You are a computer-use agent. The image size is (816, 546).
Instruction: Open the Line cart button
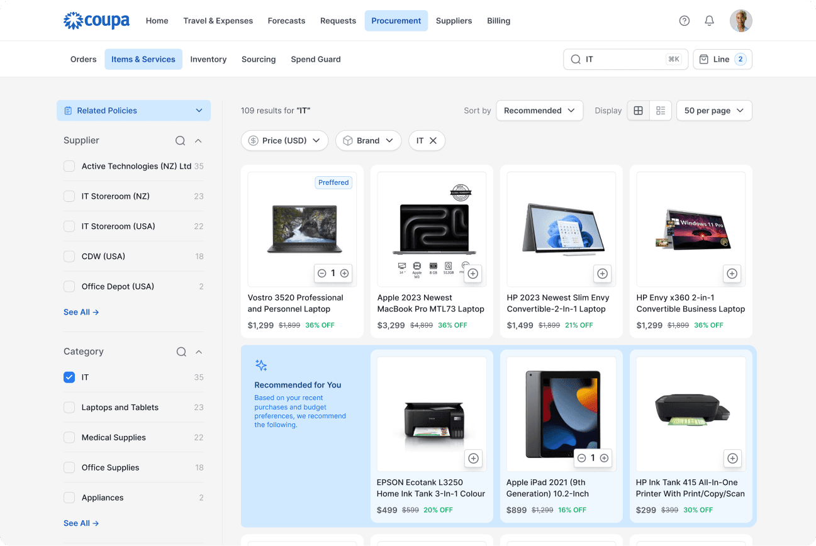[x=722, y=59]
